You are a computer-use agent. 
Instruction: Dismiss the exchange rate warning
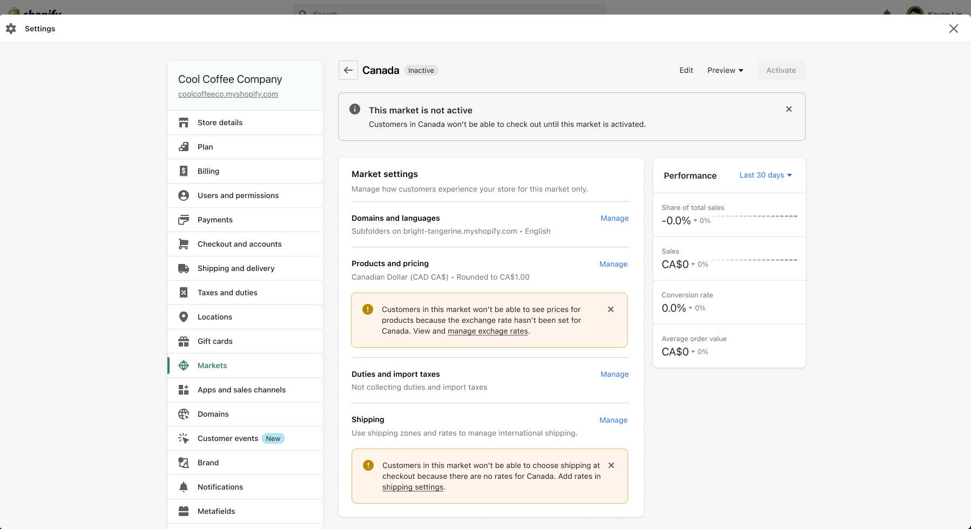(x=611, y=309)
